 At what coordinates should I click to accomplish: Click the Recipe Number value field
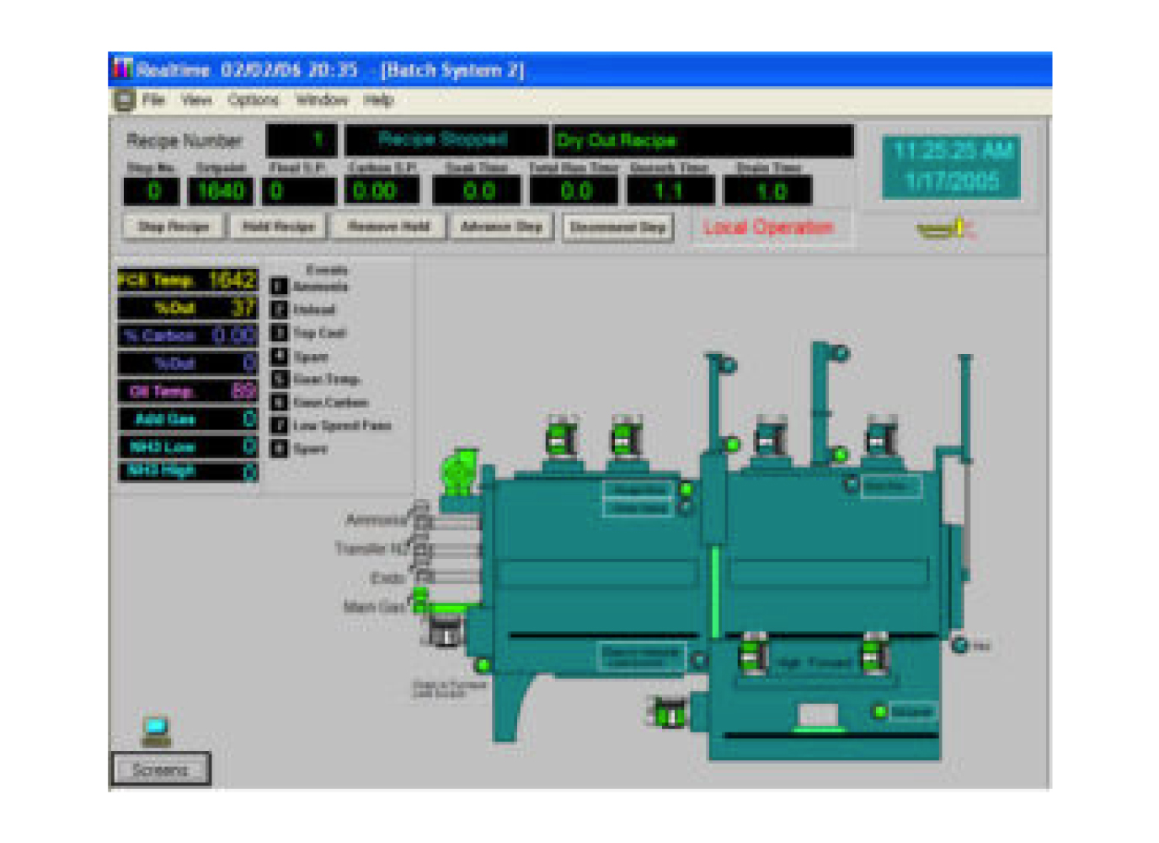coord(302,140)
